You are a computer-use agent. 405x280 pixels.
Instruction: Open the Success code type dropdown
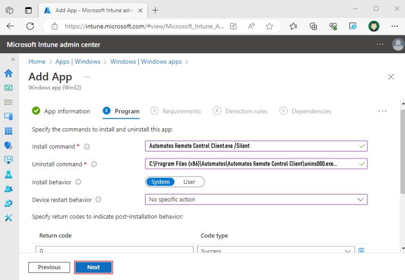tap(276, 250)
